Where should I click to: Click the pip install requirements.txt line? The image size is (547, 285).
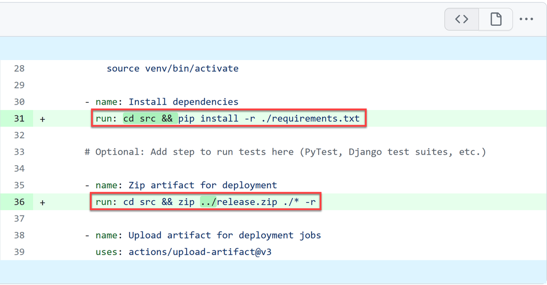(227, 119)
